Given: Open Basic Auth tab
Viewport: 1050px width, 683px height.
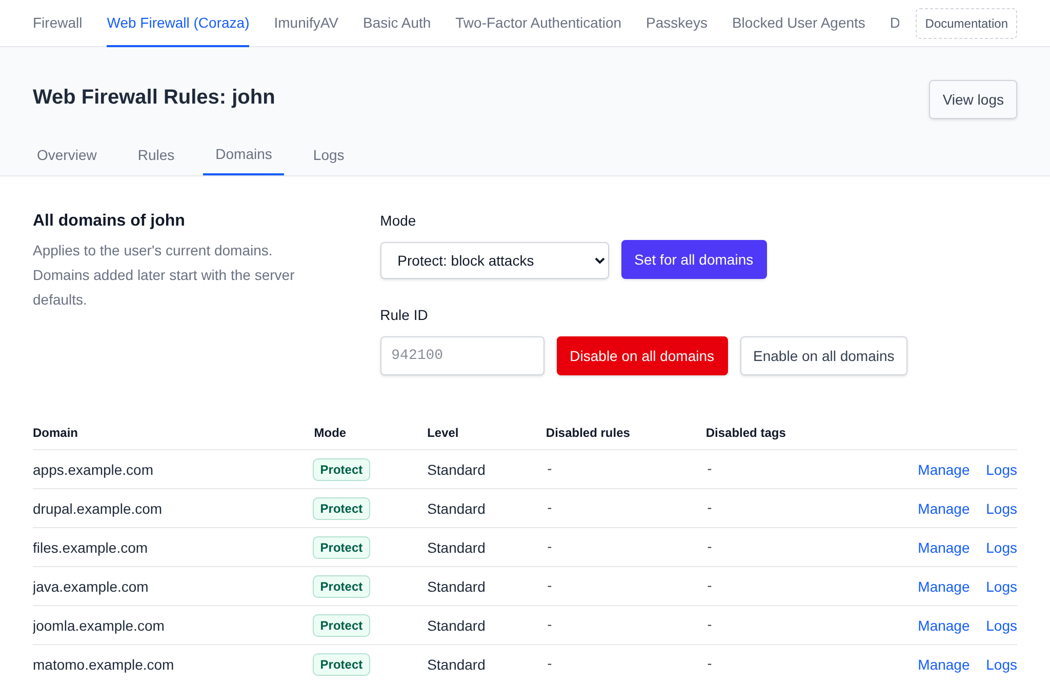Looking at the screenshot, I should pyautogui.click(x=397, y=23).
